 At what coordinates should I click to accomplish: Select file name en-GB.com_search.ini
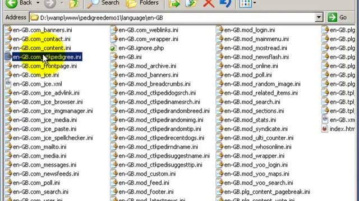click(x=41, y=192)
